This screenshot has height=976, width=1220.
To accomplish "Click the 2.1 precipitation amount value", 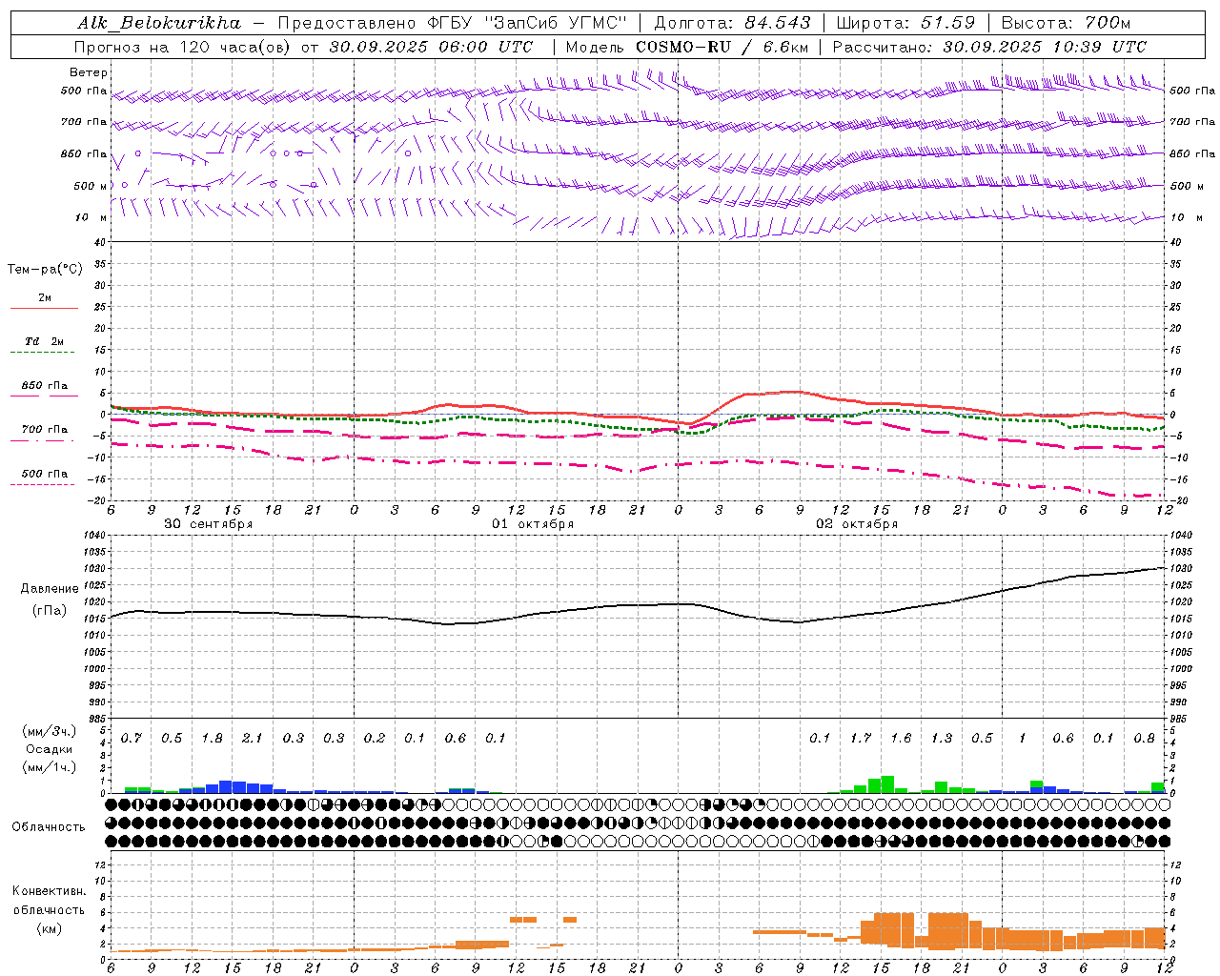I will pyautogui.click(x=253, y=738).
